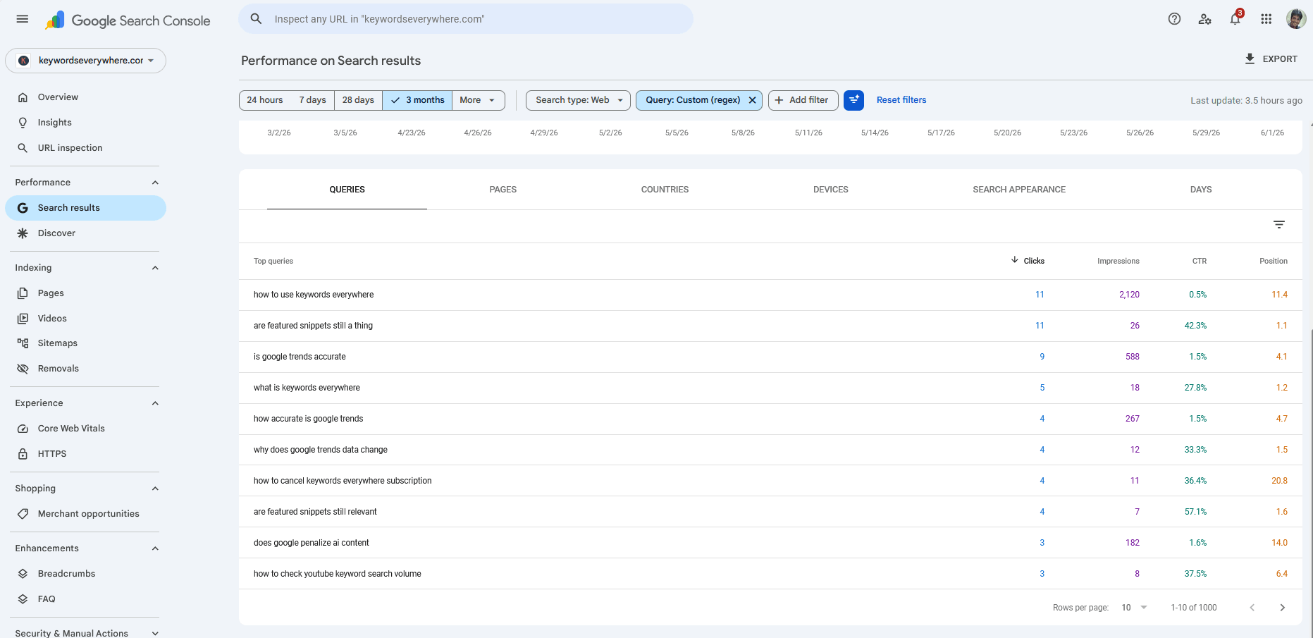Open the table filter rows icon
Screen dimensions: 1313x638
[x=1279, y=225]
